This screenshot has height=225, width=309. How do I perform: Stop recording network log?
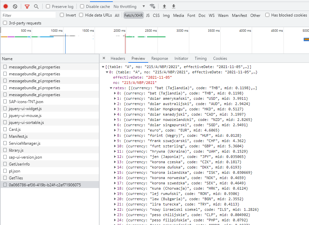click(6, 7)
